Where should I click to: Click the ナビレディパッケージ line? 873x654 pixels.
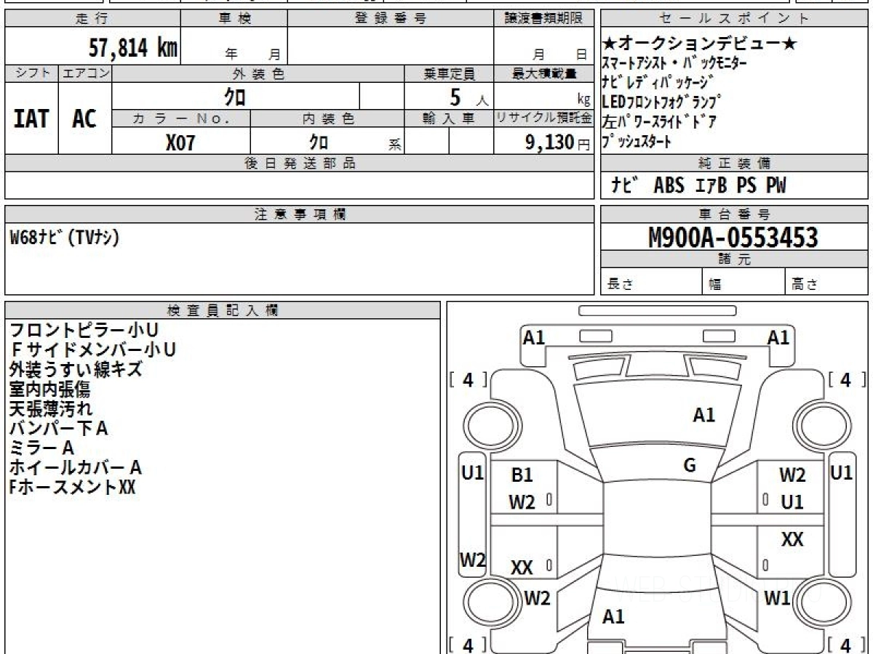coord(658,82)
